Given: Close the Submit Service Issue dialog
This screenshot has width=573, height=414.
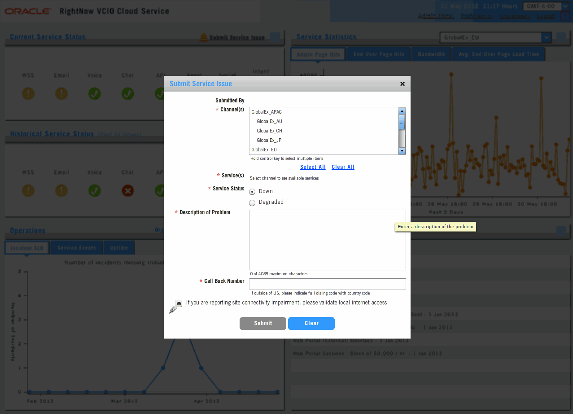Looking at the screenshot, I should click(402, 84).
